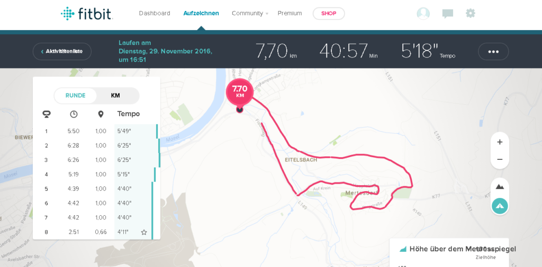Open the user profile avatar
The image size is (542, 267).
pyautogui.click(x=423, y=13)
